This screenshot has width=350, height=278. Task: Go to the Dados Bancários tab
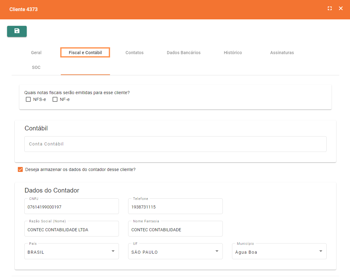coord(184,53)
